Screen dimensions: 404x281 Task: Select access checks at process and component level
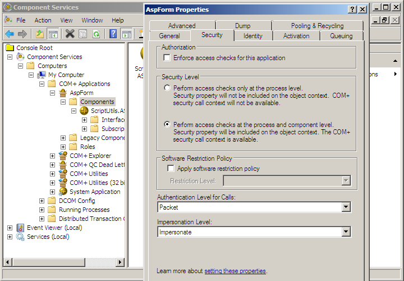click(x=167, y=124)
